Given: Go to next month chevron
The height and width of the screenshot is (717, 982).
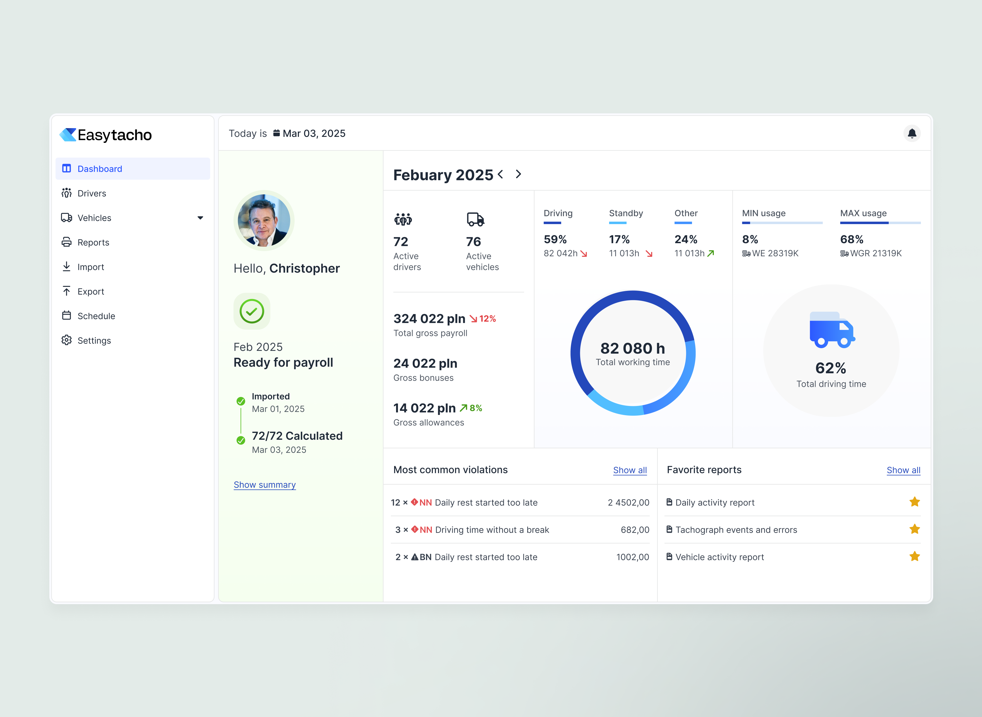Looking at the screenshot, I should [x=518, y=174].
